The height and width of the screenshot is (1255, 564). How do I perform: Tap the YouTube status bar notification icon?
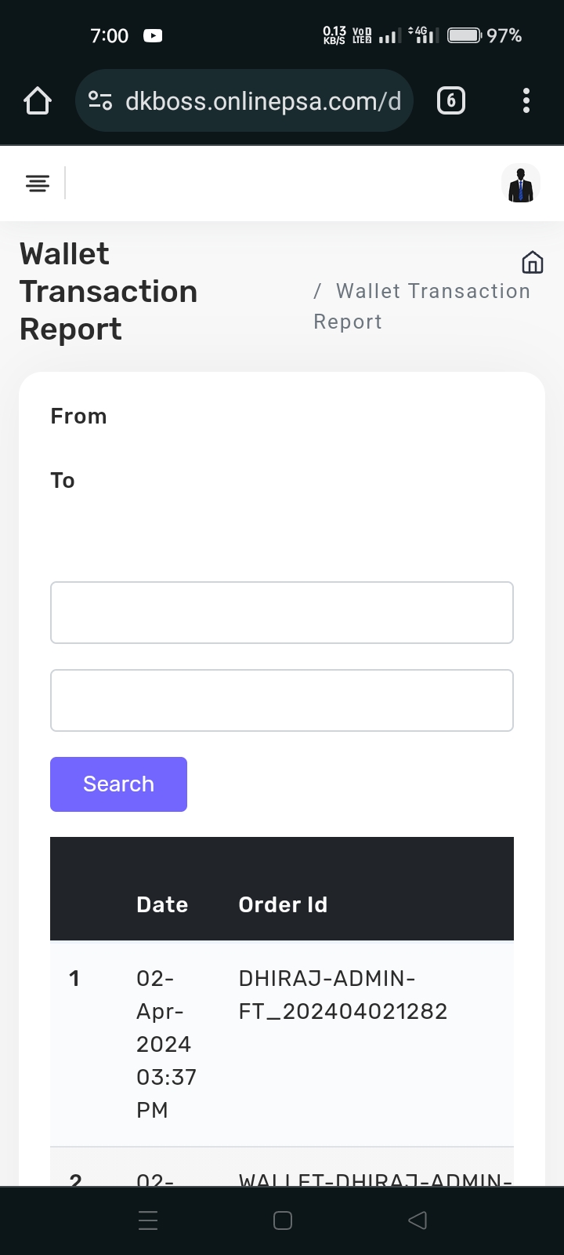(x=153, y=35)
